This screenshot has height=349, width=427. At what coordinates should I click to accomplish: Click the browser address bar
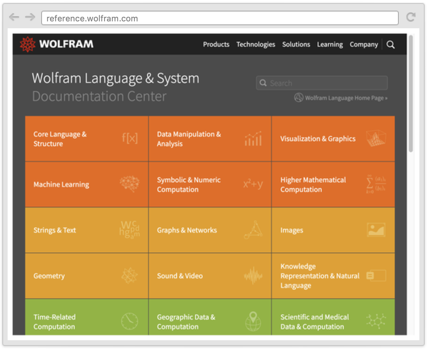click(220, 18)
